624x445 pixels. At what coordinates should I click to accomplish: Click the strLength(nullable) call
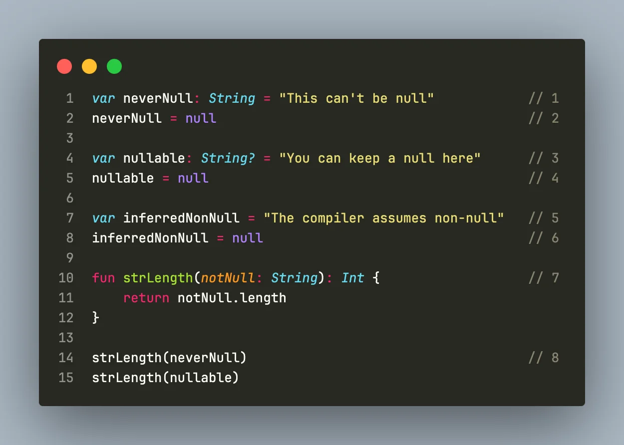click(165, 378)
